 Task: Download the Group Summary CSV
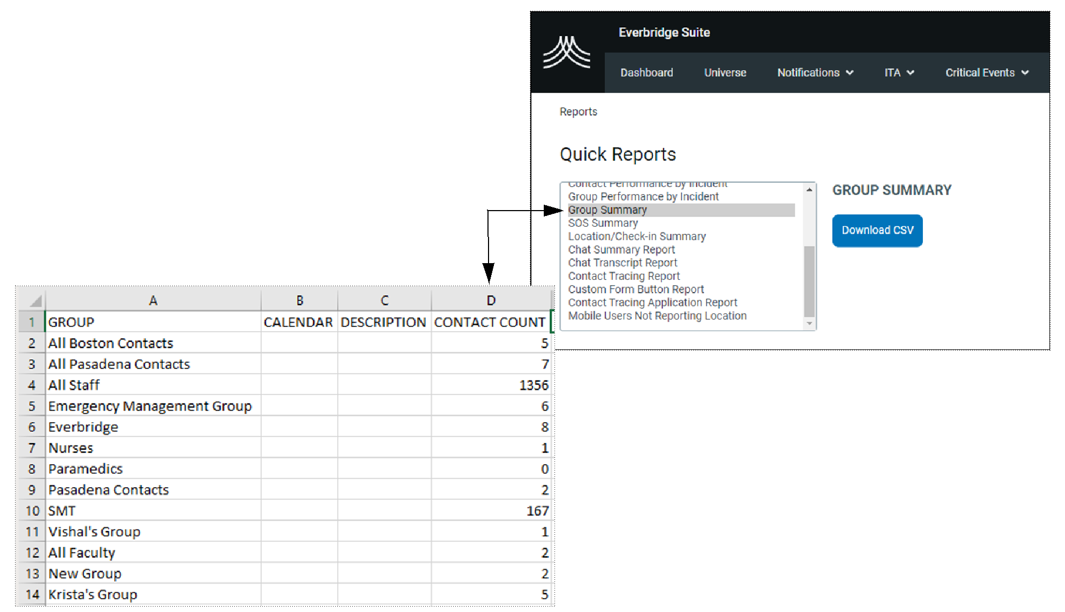pos(877,230)
